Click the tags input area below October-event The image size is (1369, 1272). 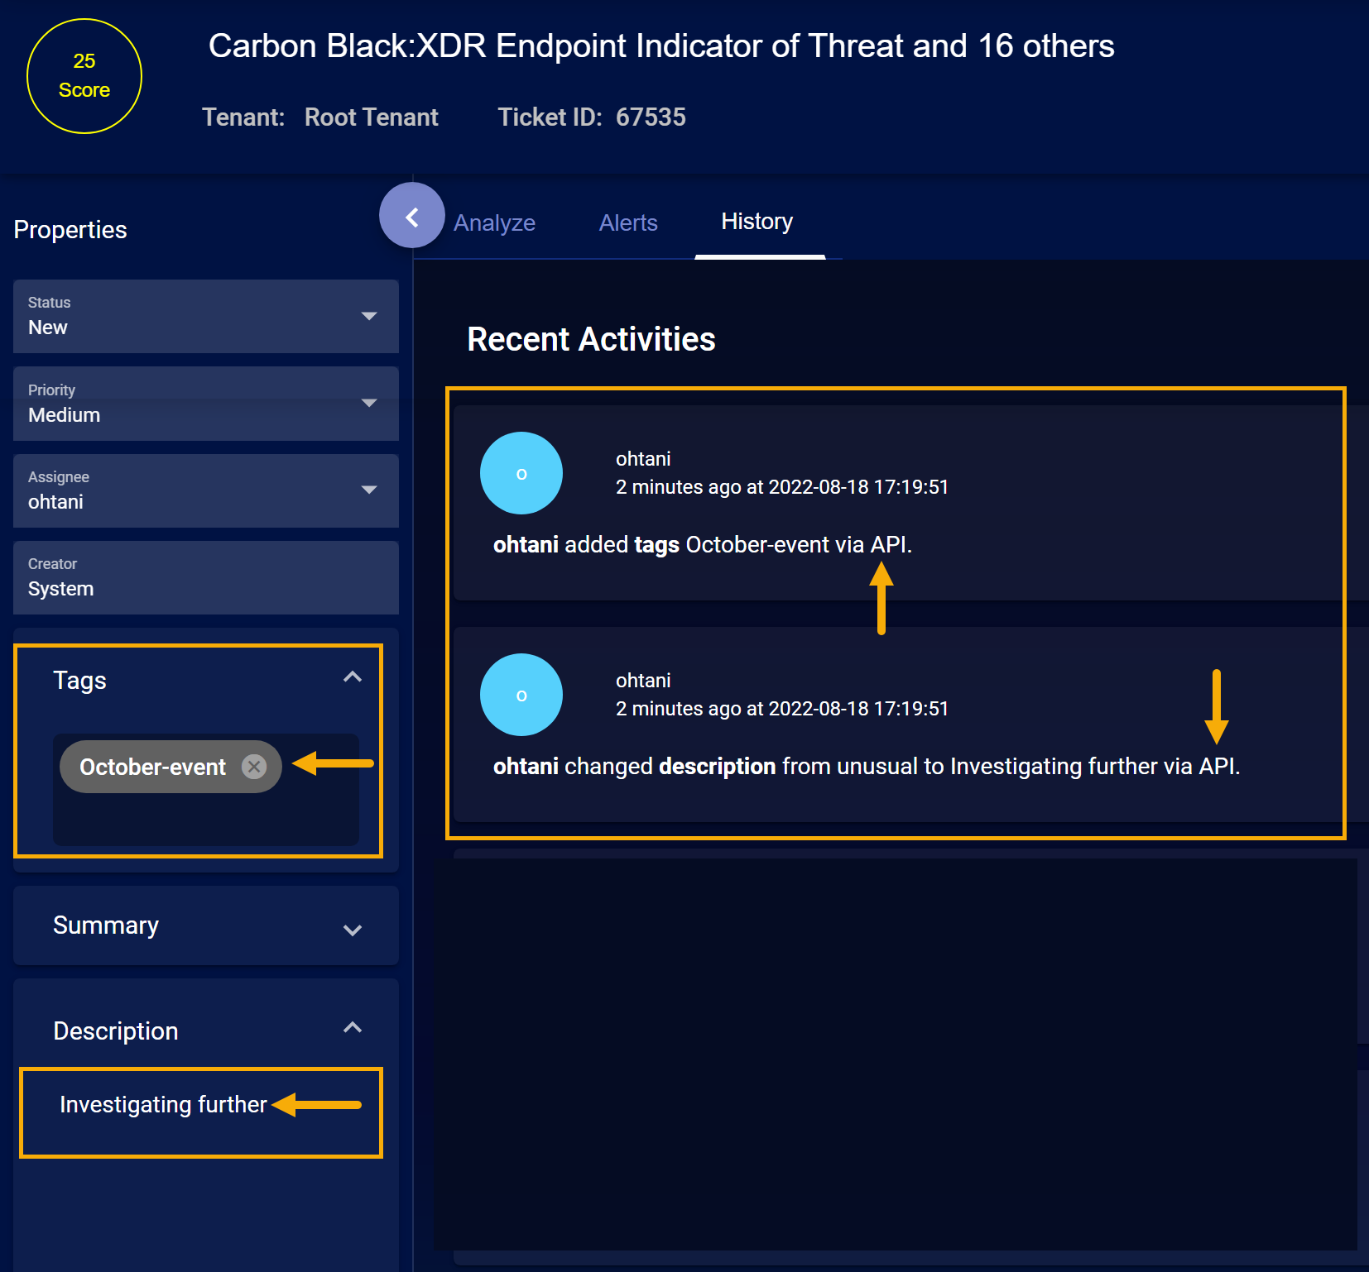point(205,819)
